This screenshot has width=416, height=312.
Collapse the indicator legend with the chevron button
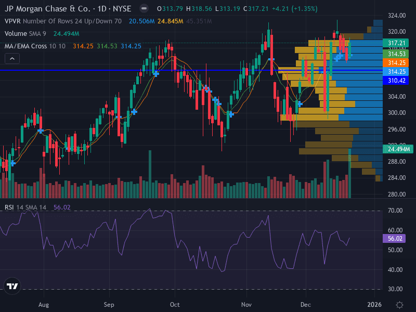pos(12,59)
